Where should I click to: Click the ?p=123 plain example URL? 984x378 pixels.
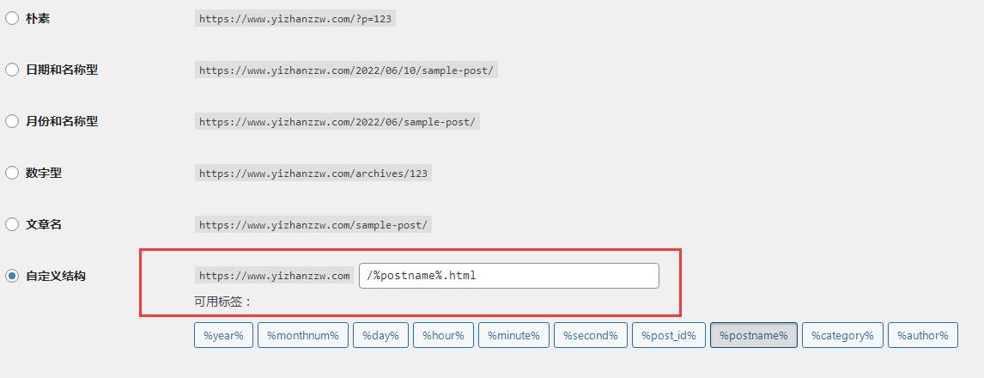tap(296, 18)
